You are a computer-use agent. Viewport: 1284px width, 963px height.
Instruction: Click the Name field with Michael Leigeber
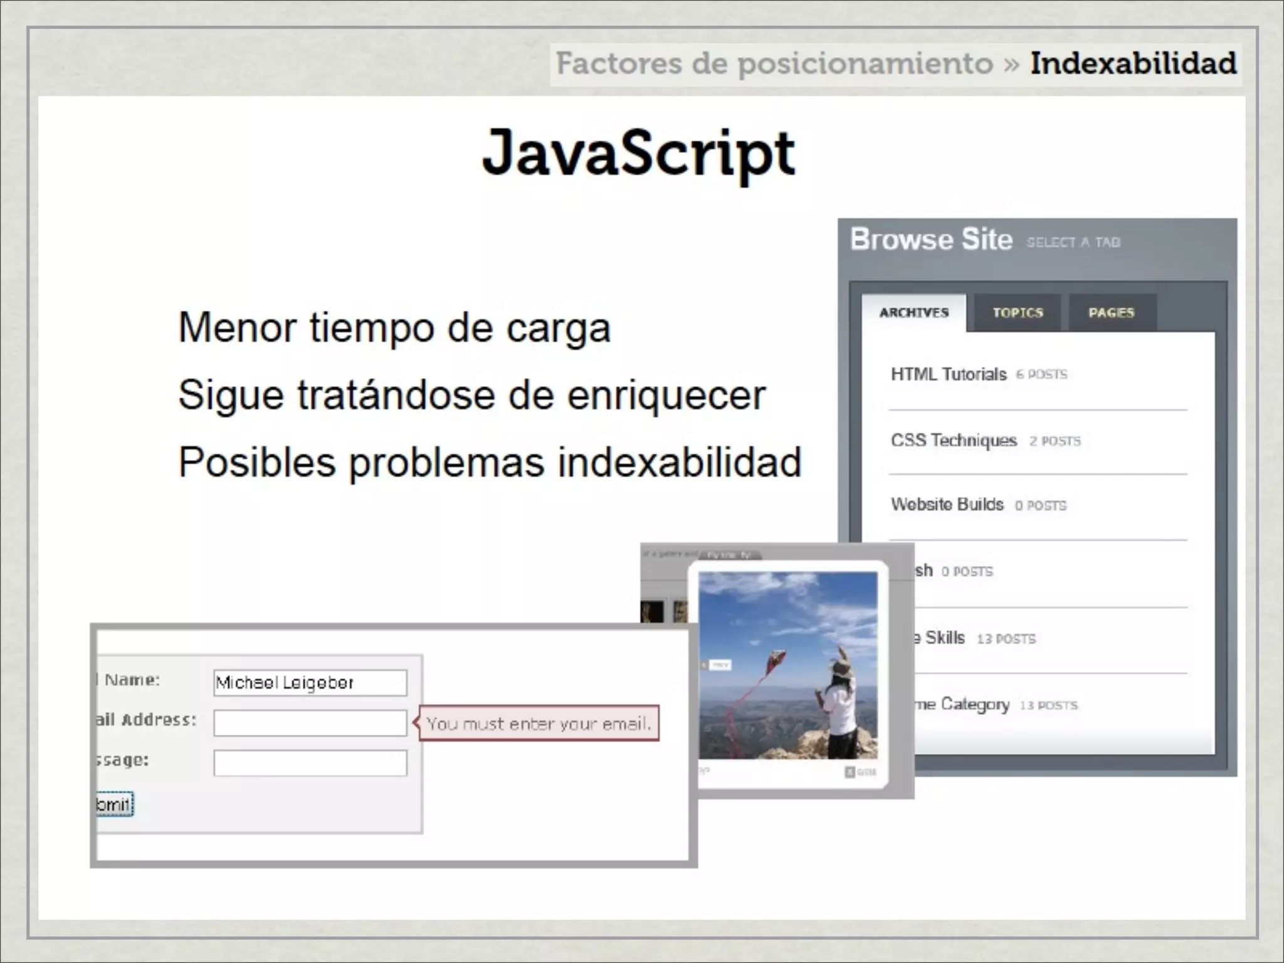pyautogui.click(x=310, y=683)
